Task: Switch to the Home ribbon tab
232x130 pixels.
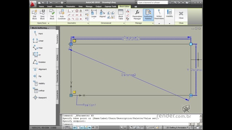Action: pos(41,6)
